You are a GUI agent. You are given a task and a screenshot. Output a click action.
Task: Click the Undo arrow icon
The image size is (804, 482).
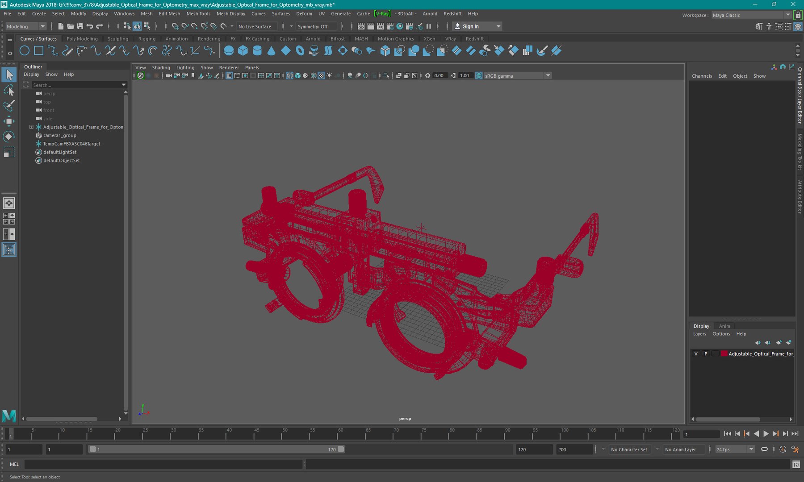(x=90, y=26)
